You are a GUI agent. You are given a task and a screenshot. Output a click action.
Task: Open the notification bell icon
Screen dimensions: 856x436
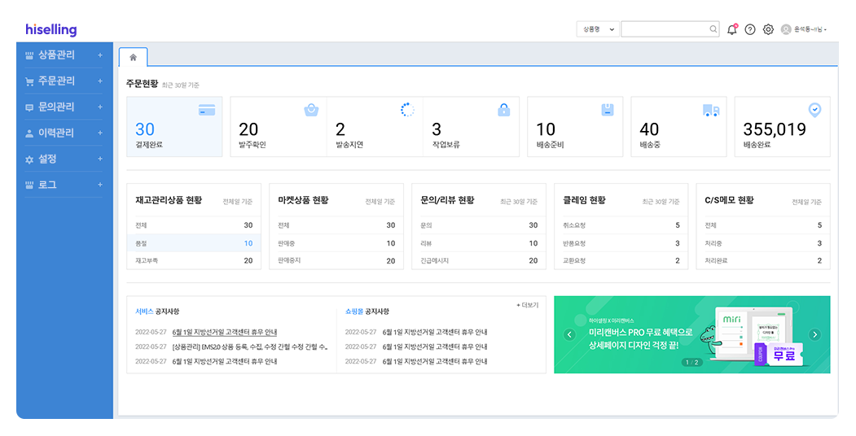pyautogui.click(x=732, y=29)
